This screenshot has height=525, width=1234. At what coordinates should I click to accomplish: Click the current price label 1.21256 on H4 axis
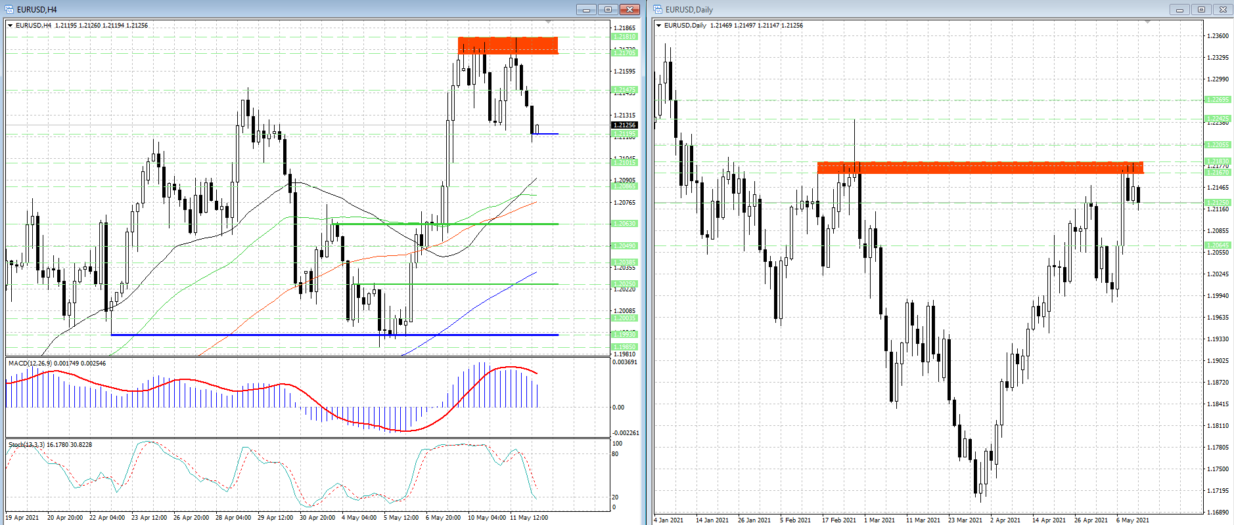tap(624, 125)
